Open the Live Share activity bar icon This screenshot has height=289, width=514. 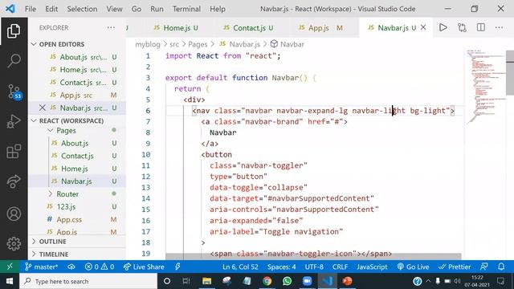coord(14,182)
